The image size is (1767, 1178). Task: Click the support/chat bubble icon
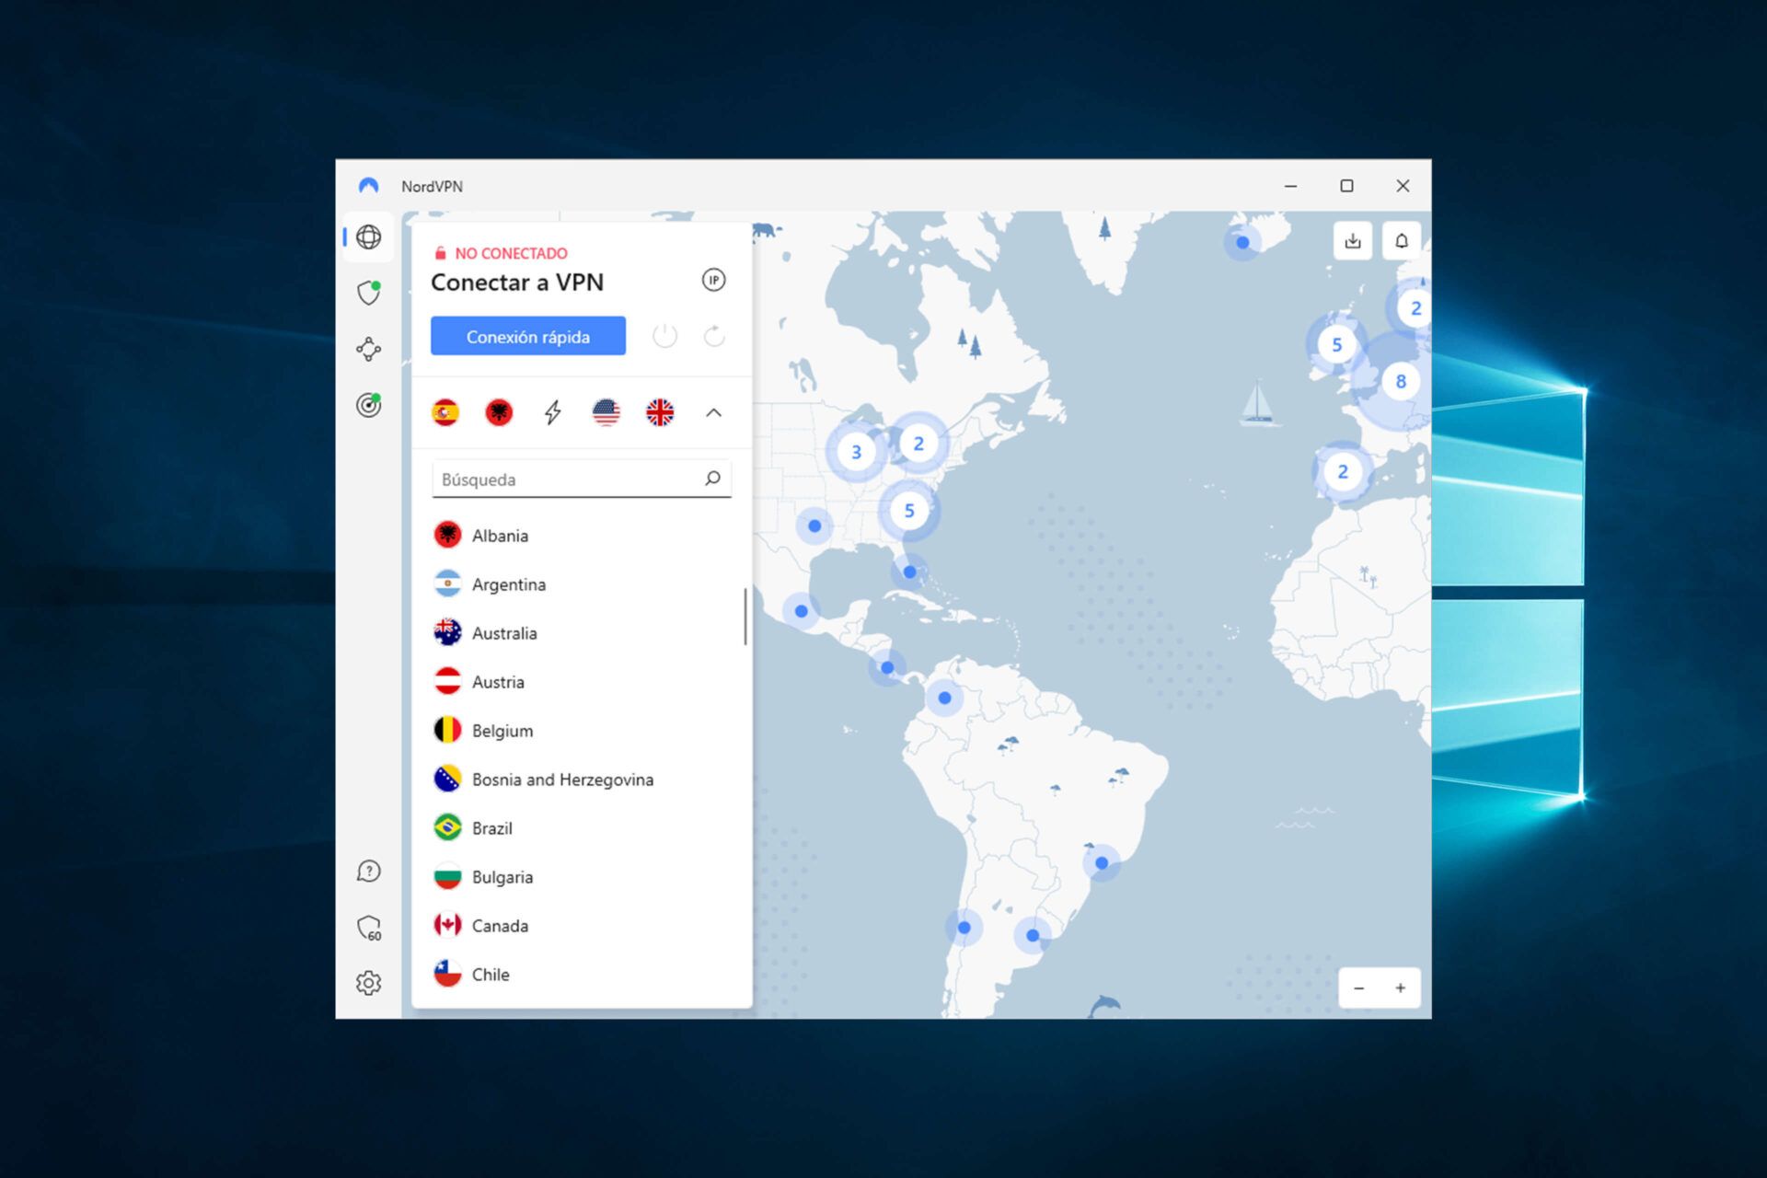pos(367,871)
